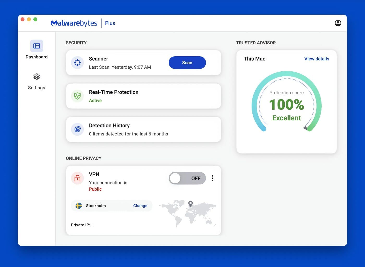This screenshot has width=365, height=267.
Task: Select the Dashboard label in sidebar
Action: click(x=36, y=57)
